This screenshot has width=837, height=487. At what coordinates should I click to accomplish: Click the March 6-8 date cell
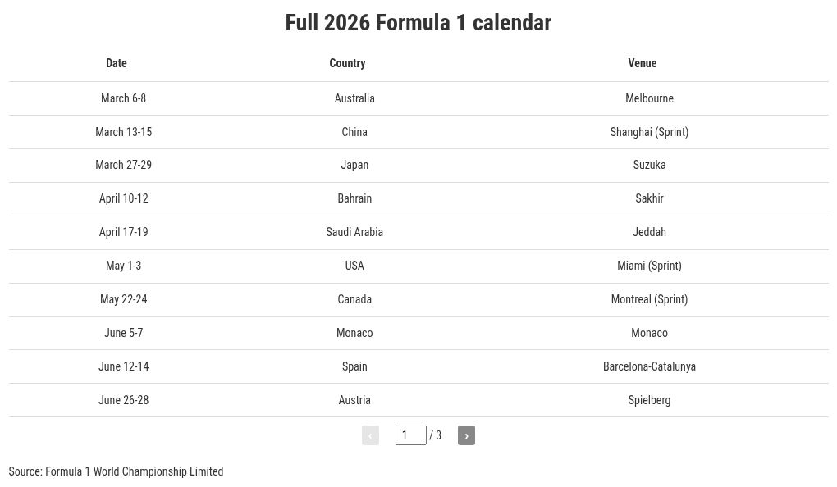click(123, 98)
